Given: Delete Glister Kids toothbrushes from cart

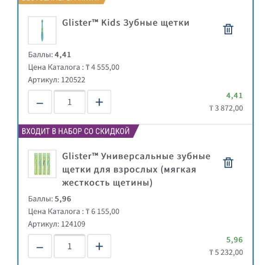Looking at the screenshot, I should 228,29.
